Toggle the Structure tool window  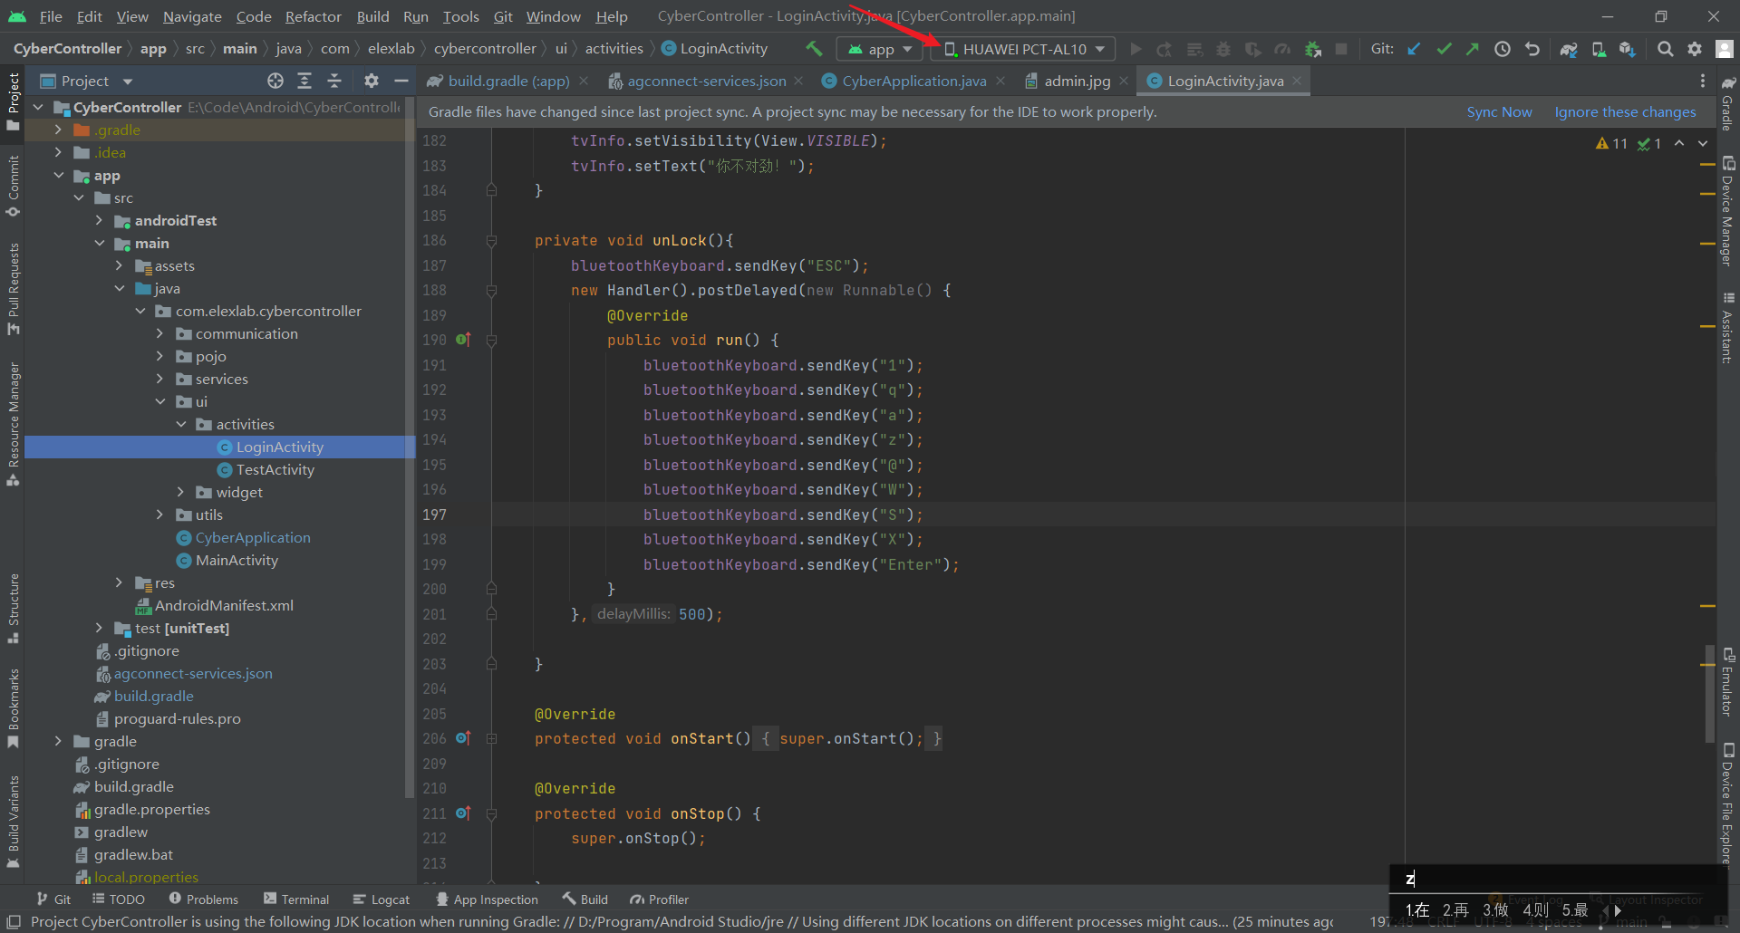click(x=13, y=608)
